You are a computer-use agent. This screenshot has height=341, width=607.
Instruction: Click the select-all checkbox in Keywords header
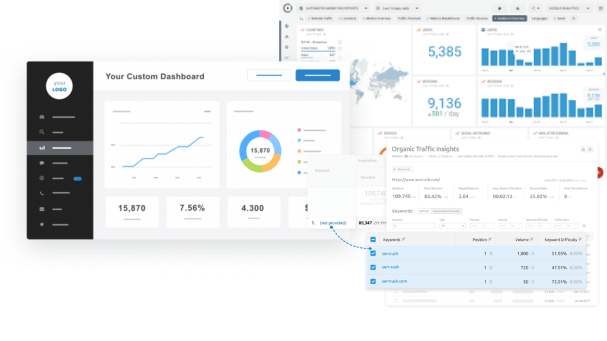pos(373,240)
